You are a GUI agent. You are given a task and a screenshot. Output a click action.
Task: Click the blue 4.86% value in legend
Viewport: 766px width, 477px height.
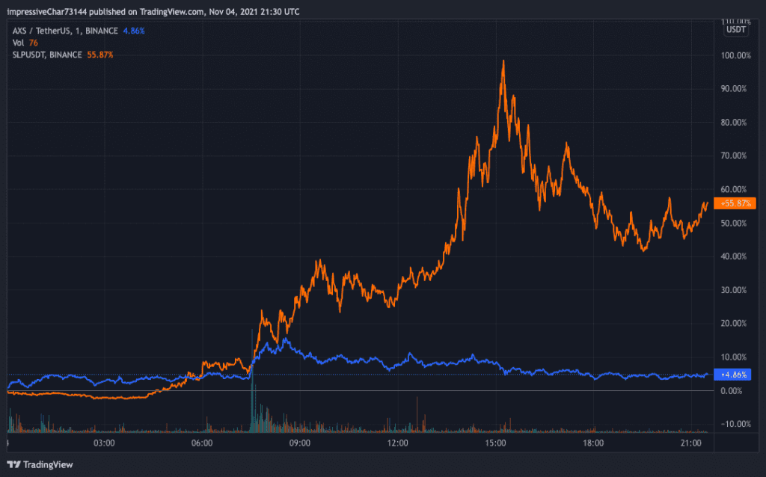coord(133,31)
